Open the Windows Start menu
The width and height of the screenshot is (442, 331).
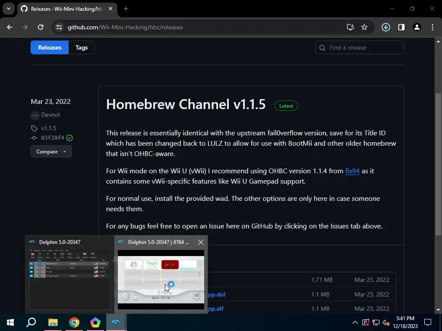coord(10,322)
